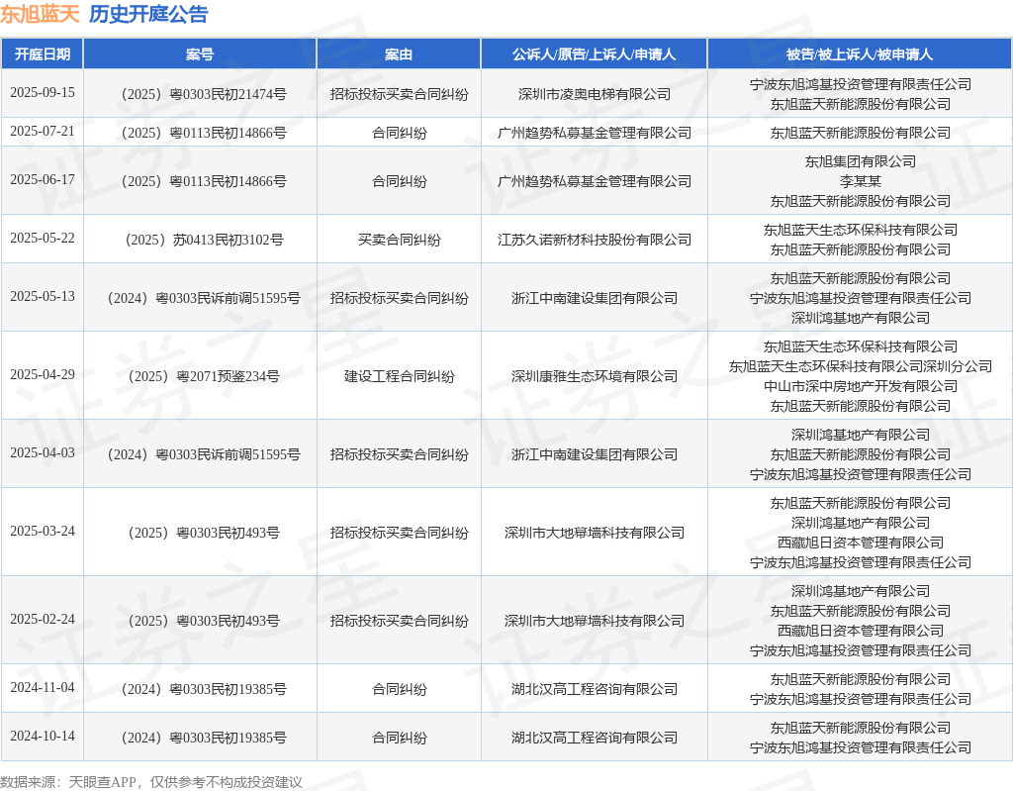Select the date 2025-02-24
Image resolution: width=1013 pixels, height=791 pixels.
[x=43, y=619]
